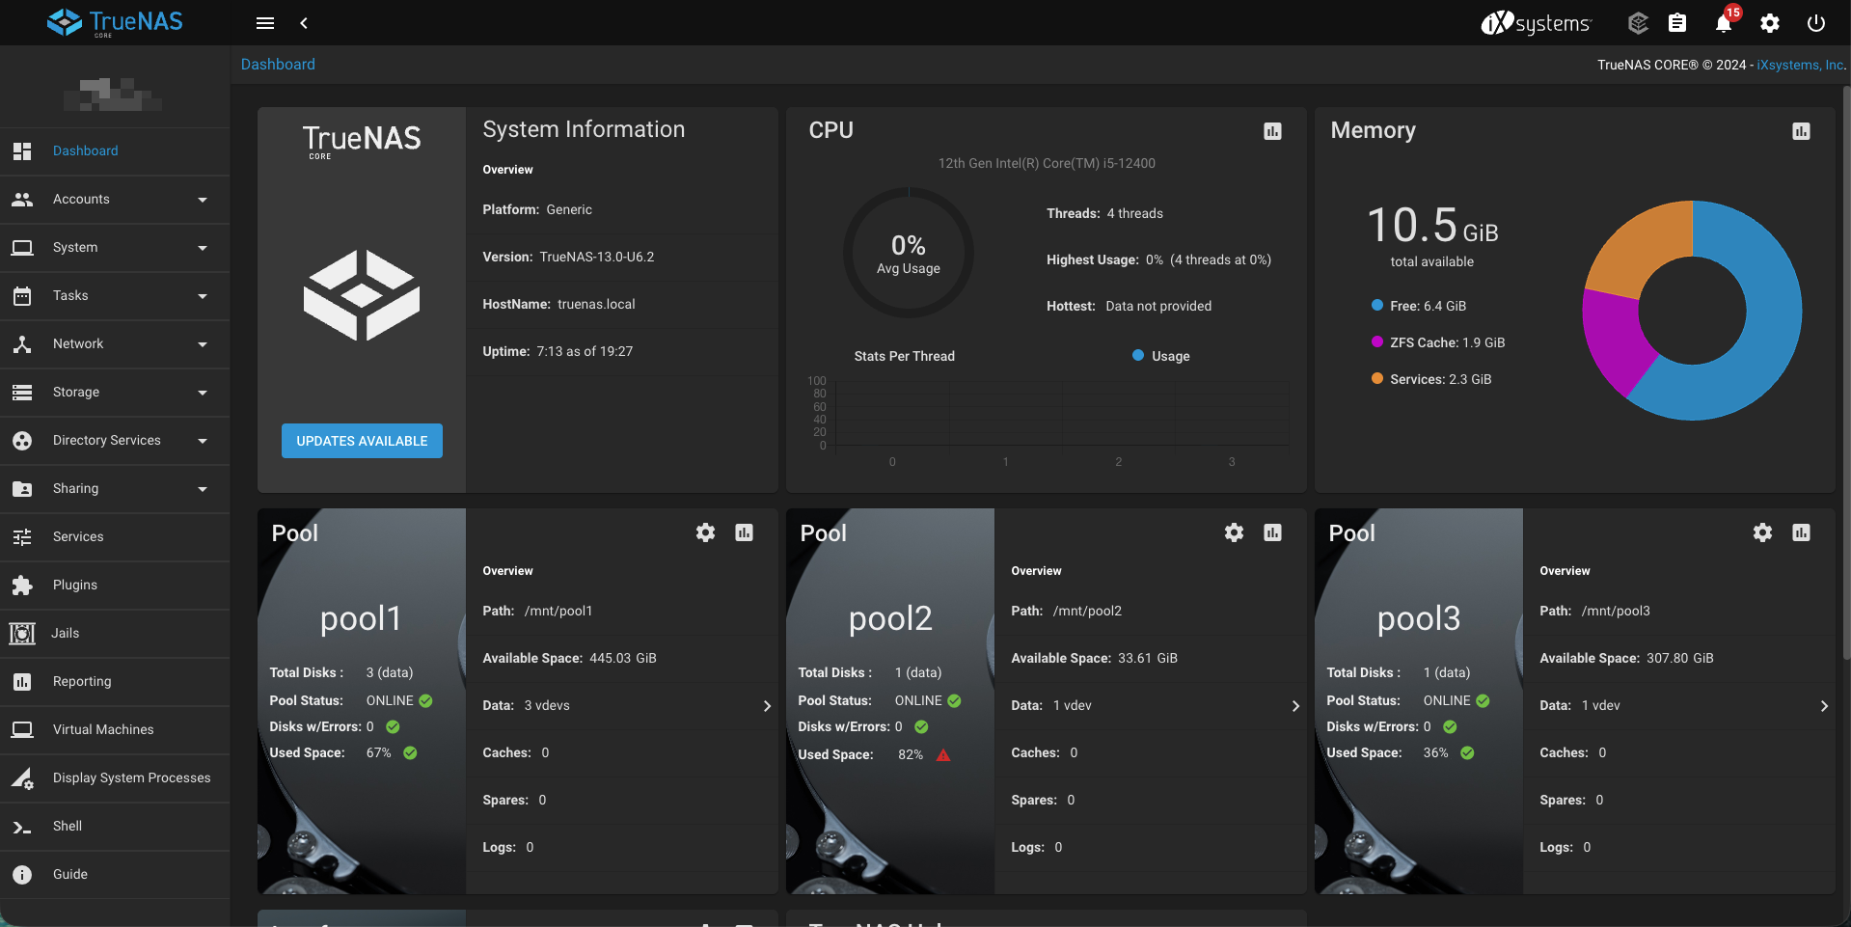Expand the Tasks sidebar menu
The height and width of the screenshot is (927, 1851).
tap(115, 296)
